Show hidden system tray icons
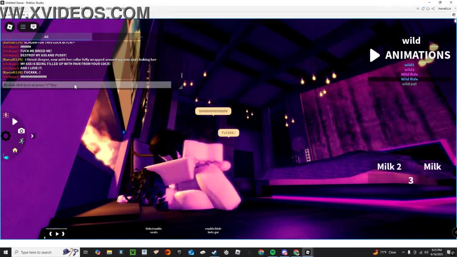Viewport: 457px width, 257px height. (403, 252)
